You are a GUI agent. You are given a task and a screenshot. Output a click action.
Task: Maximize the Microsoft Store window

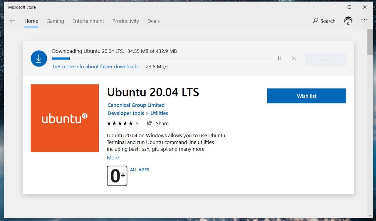click(x=349, y=7)
